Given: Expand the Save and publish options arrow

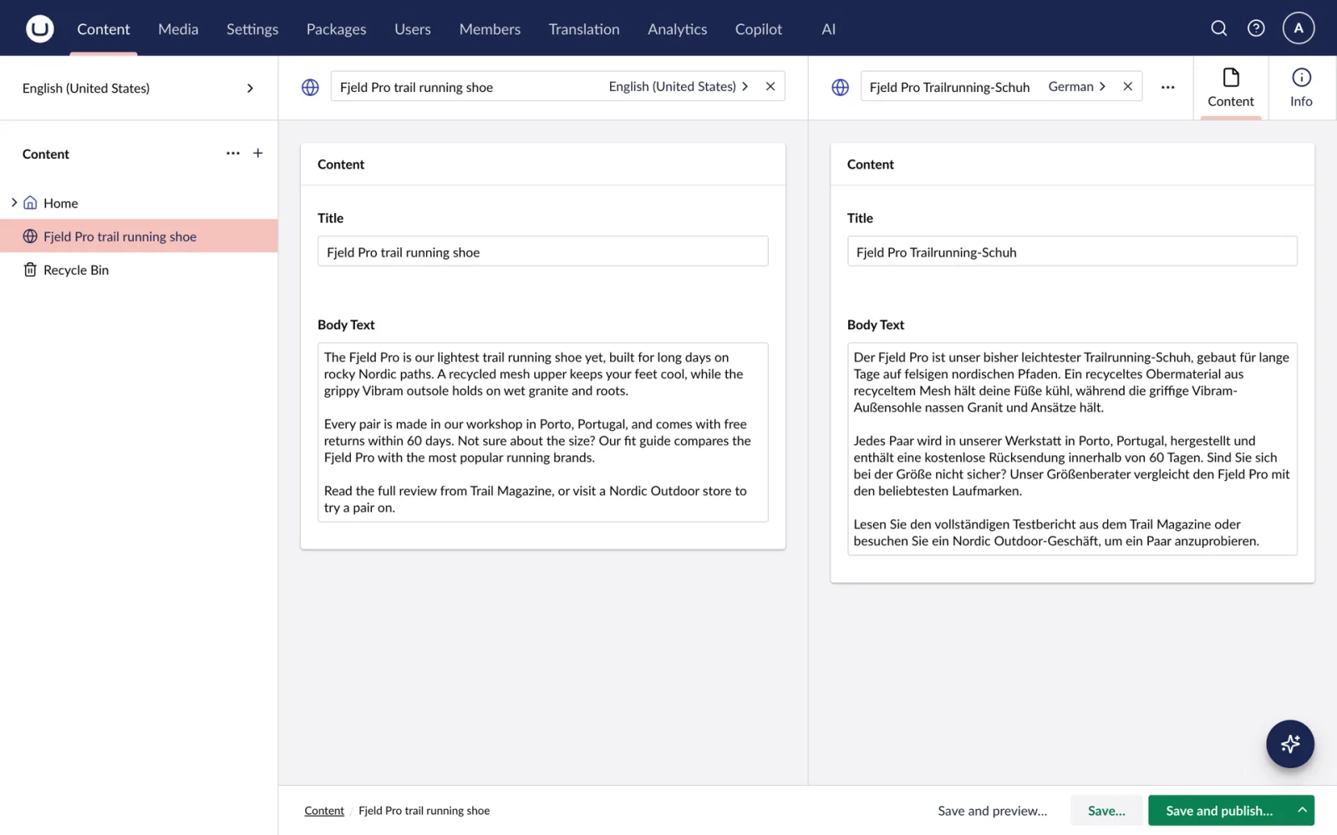Looking at the screenshot, I should pyautogui.click(x=1302, y=810).
